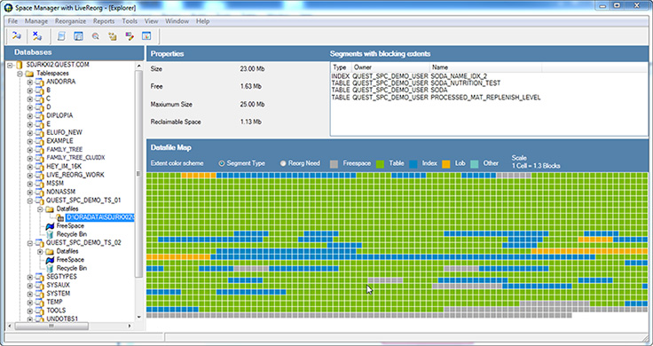653x346 pixels.
Task: Open the Reports menu
Action: click(x=104, y=21)
